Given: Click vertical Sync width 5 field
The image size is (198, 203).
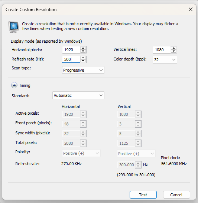Looking at the screenshot, I should (126, 134).
